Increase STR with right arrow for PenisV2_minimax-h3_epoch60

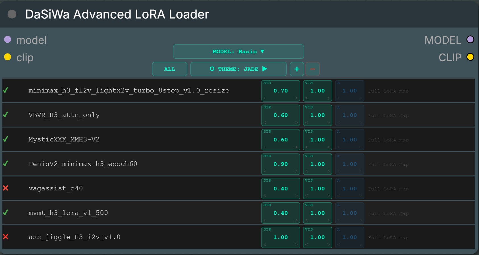coord(296,172)
